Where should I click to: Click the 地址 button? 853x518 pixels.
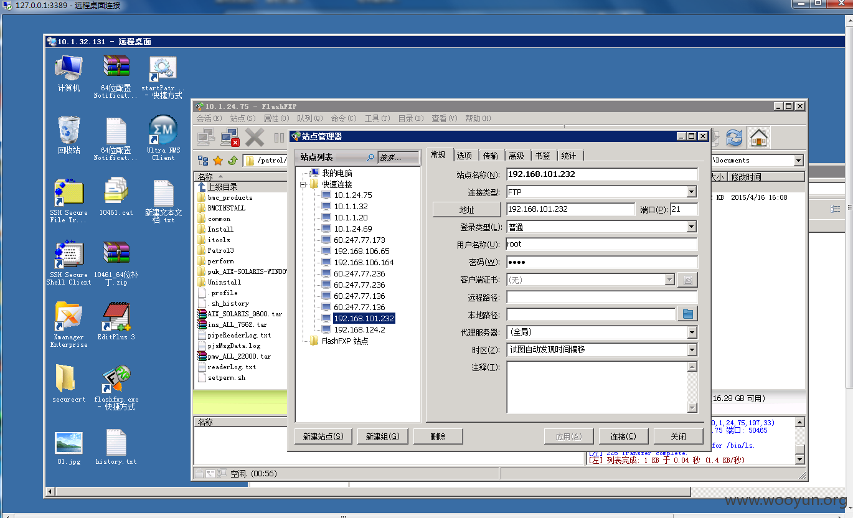[466, 210]
